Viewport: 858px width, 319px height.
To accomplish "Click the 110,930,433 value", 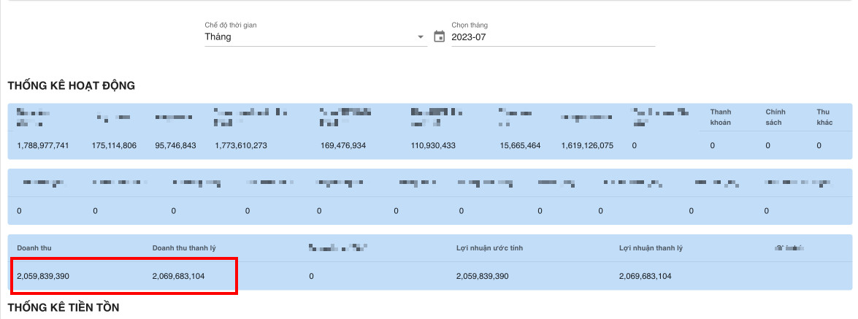I will point(433,146).
